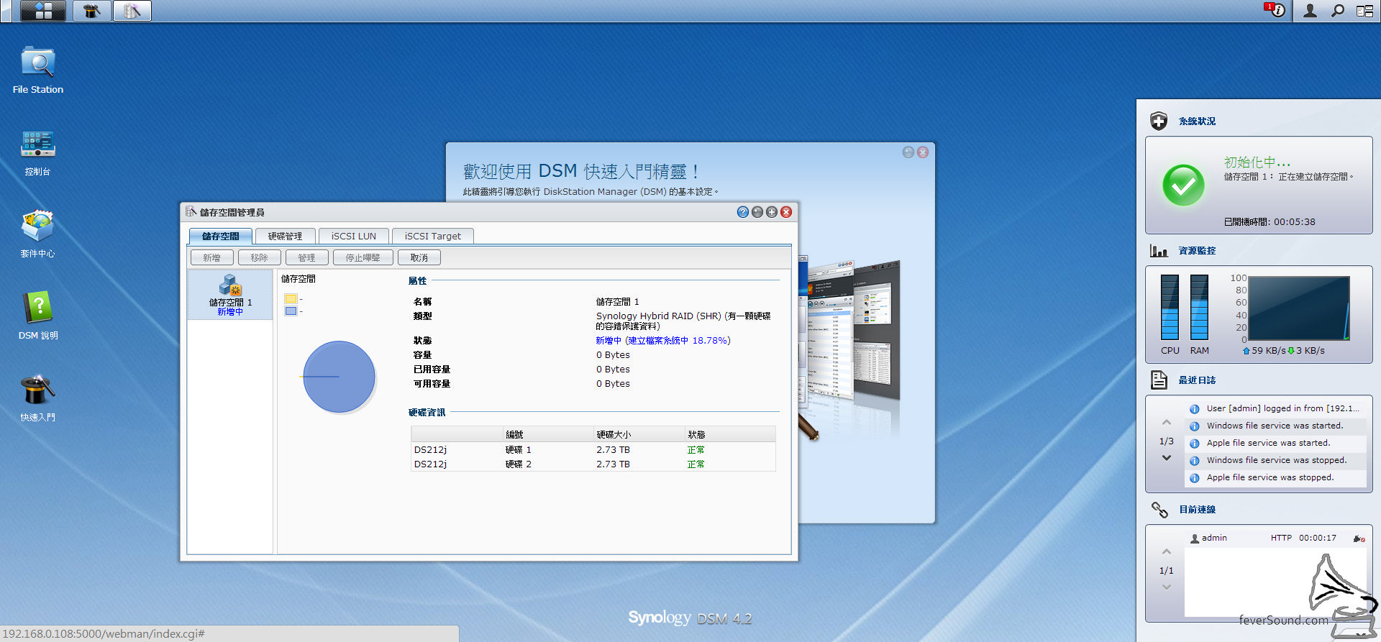1381x642 pixels.
Task: Open the Control Panel desktop icon
Action: (x=38, y=153)
